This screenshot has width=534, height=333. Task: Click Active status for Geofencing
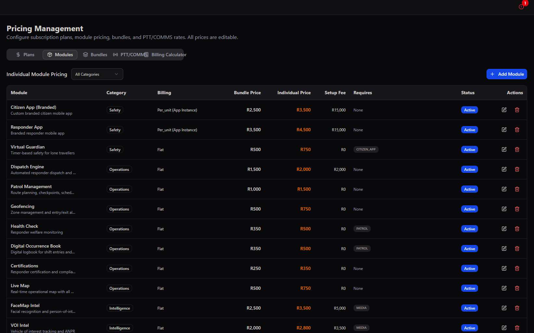point(470,209)
